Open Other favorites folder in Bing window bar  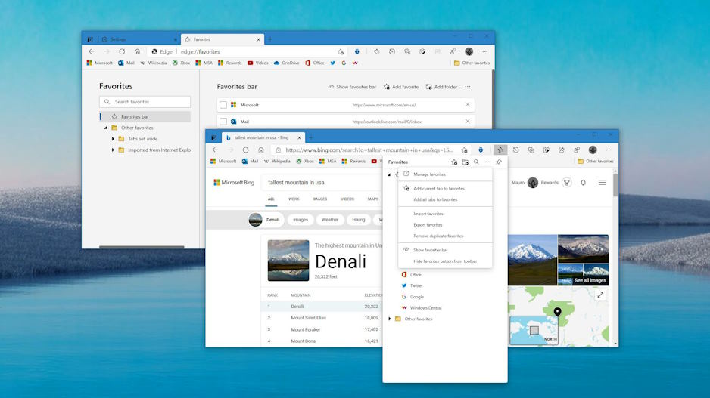[x=596, y=162]
